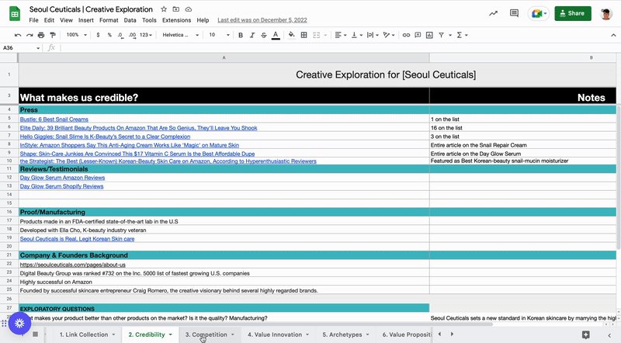Open the View menu
This screenshot has height=343, width=621.
(x=66, y=20)
